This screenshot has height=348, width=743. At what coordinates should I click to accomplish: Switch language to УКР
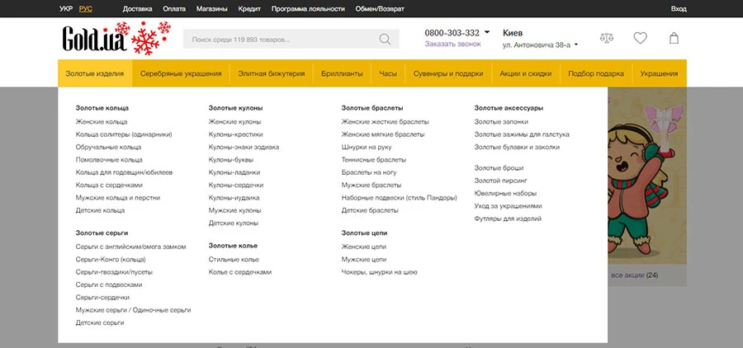tap(66, 8)
